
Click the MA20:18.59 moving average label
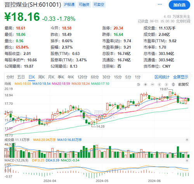point(61,83)
